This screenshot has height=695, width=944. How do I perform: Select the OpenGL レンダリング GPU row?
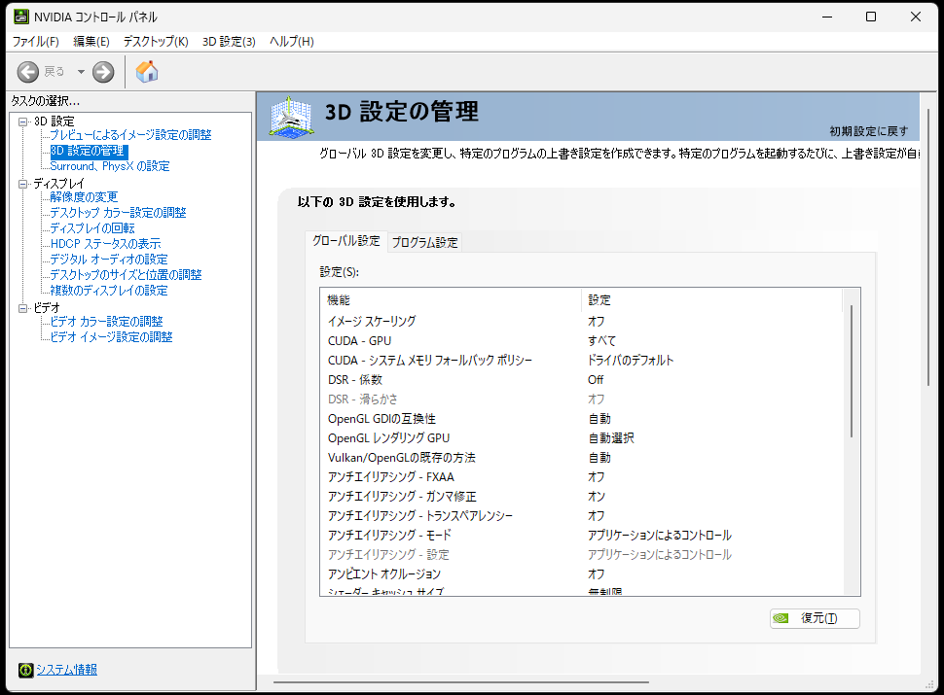(x=581, y=438)
